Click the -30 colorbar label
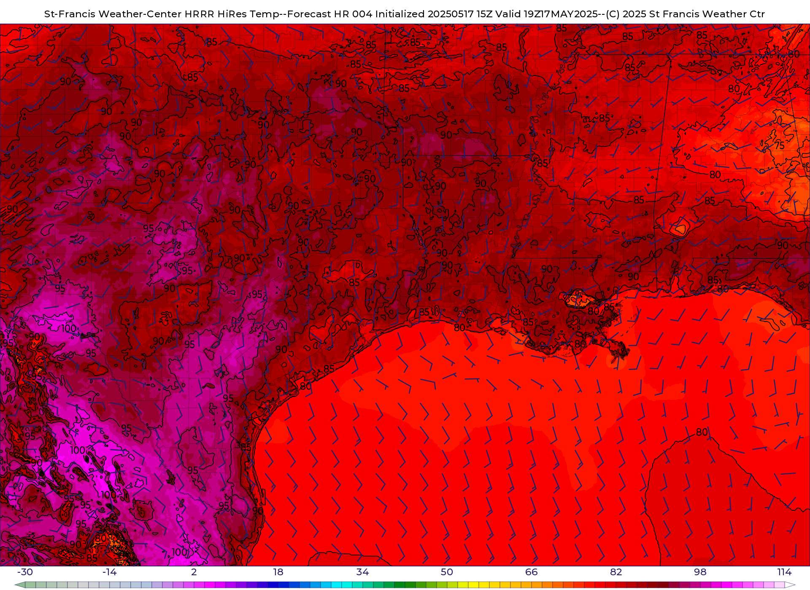 [x=25, y=572]
